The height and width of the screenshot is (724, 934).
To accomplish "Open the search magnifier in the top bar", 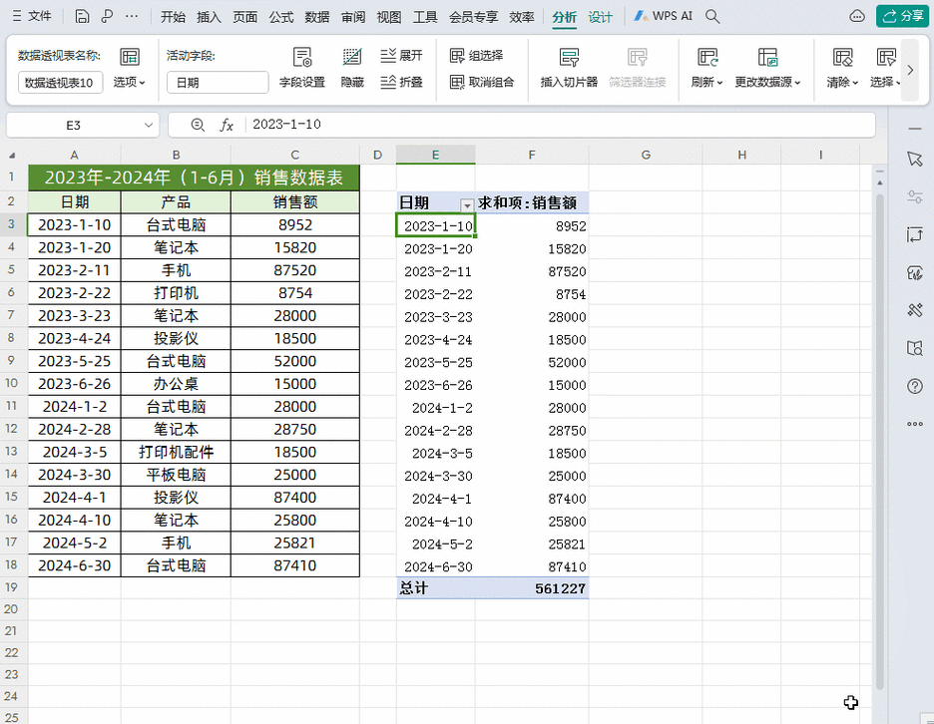I will click(711, 15).
